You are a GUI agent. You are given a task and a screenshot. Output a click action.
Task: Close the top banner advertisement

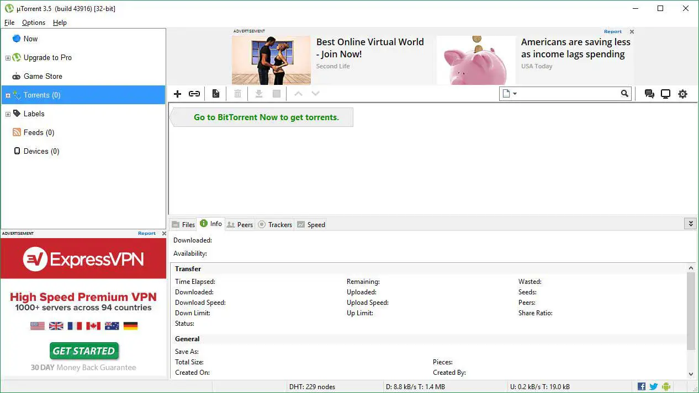pyautogui.click(x=632, y=32)
